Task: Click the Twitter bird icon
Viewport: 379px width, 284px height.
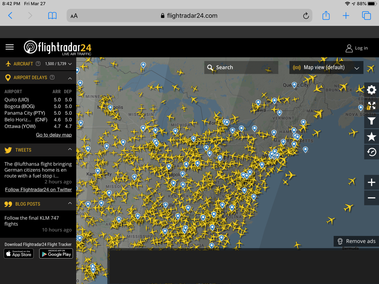Action: point(8,150)
